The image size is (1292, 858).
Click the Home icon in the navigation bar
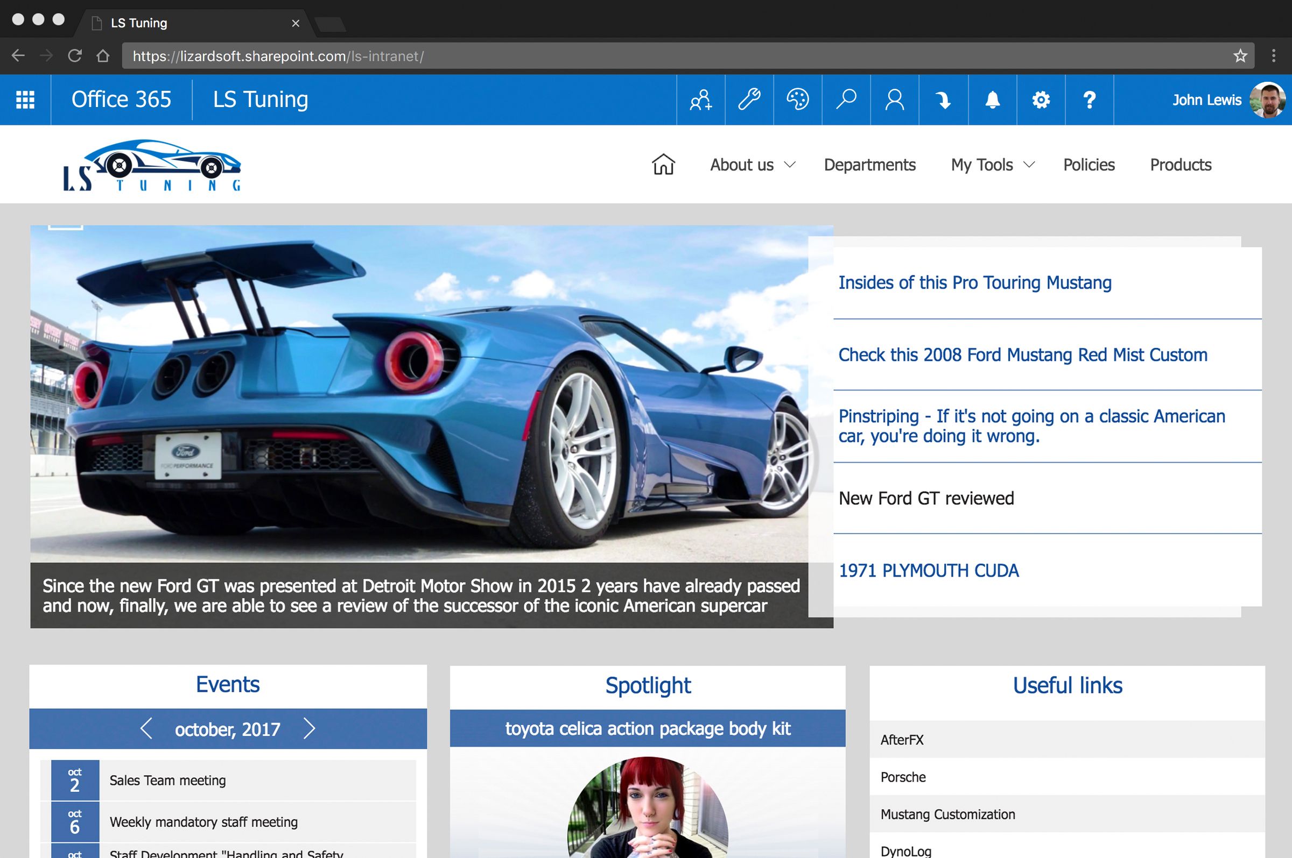(664, 164)
